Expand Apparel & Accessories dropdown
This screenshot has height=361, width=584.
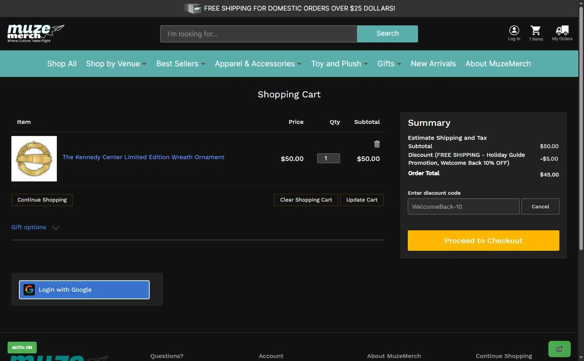pyautogui.click(x=258, y=64)
